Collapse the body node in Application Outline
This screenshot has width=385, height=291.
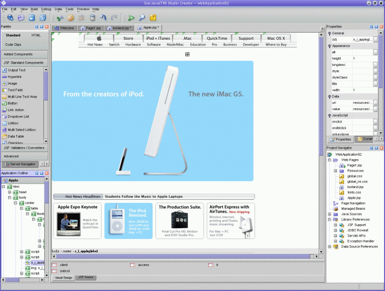[x=10, y=198]
